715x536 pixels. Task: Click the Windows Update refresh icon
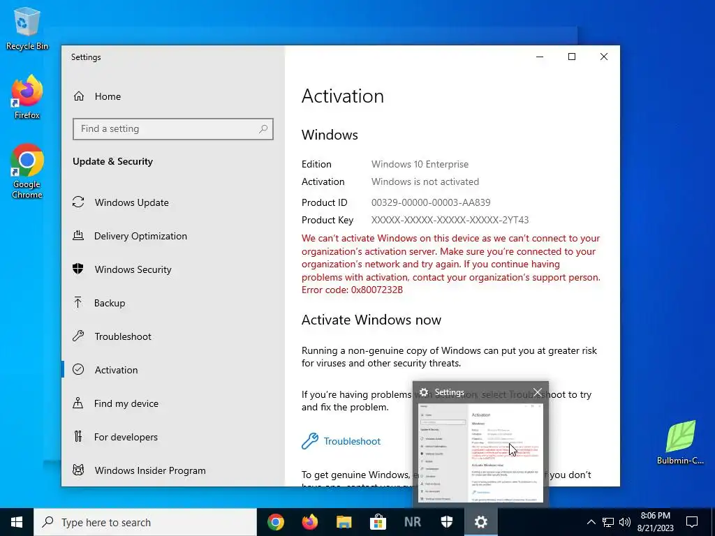(78, 202)
